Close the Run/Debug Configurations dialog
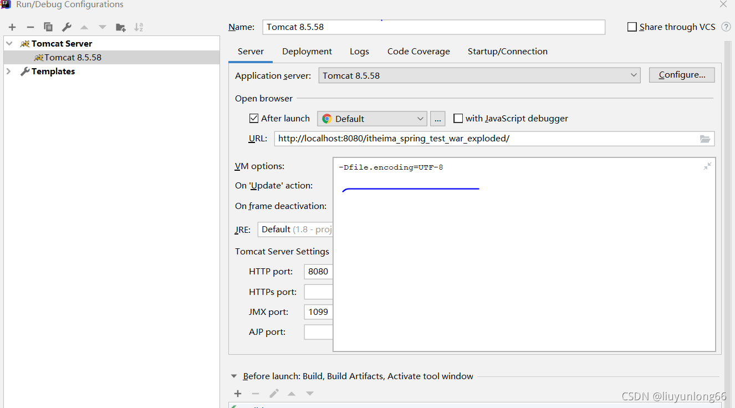Image resolution: width=735 pixels, height=408 pixels. (x=723, y=4)
